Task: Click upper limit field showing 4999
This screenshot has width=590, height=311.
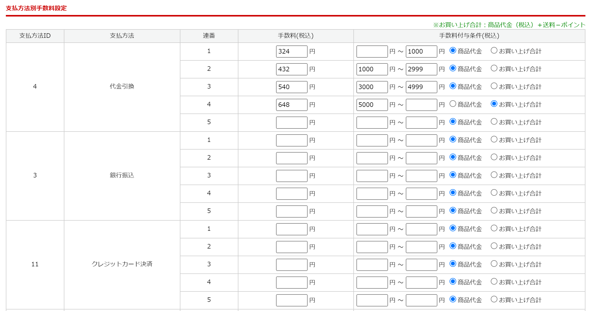Action: [x=421, y=87]
